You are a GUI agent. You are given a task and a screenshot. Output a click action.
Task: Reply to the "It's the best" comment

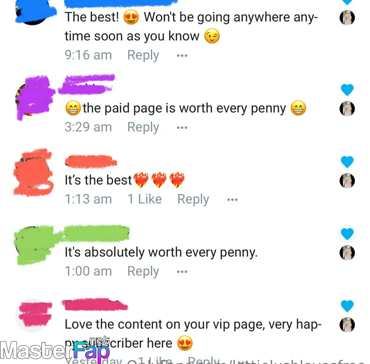193,199
